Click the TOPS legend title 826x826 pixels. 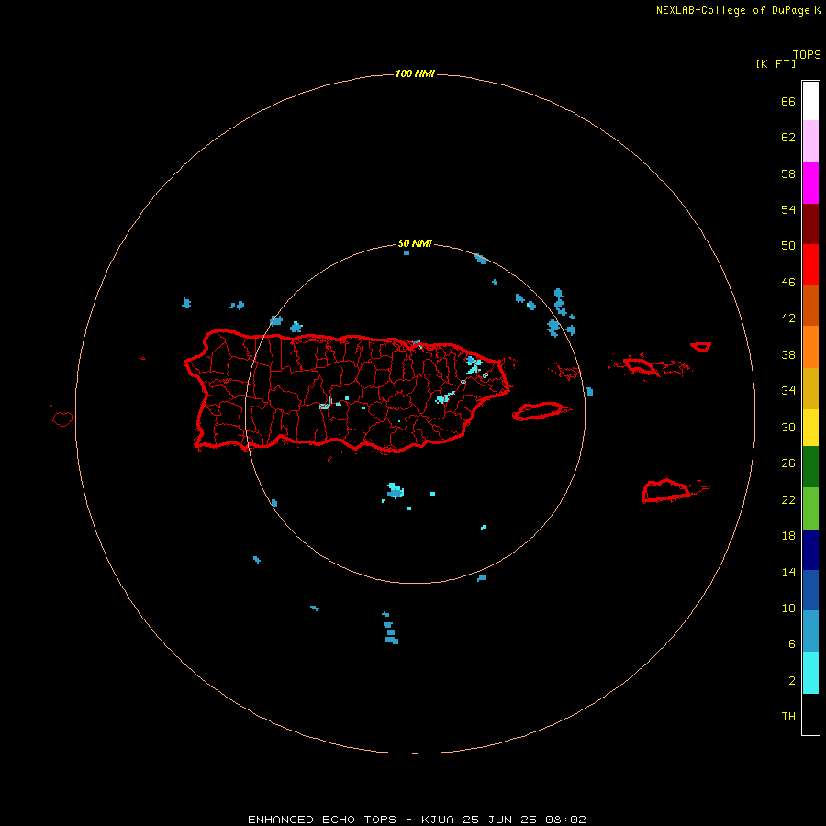[807, 55]
